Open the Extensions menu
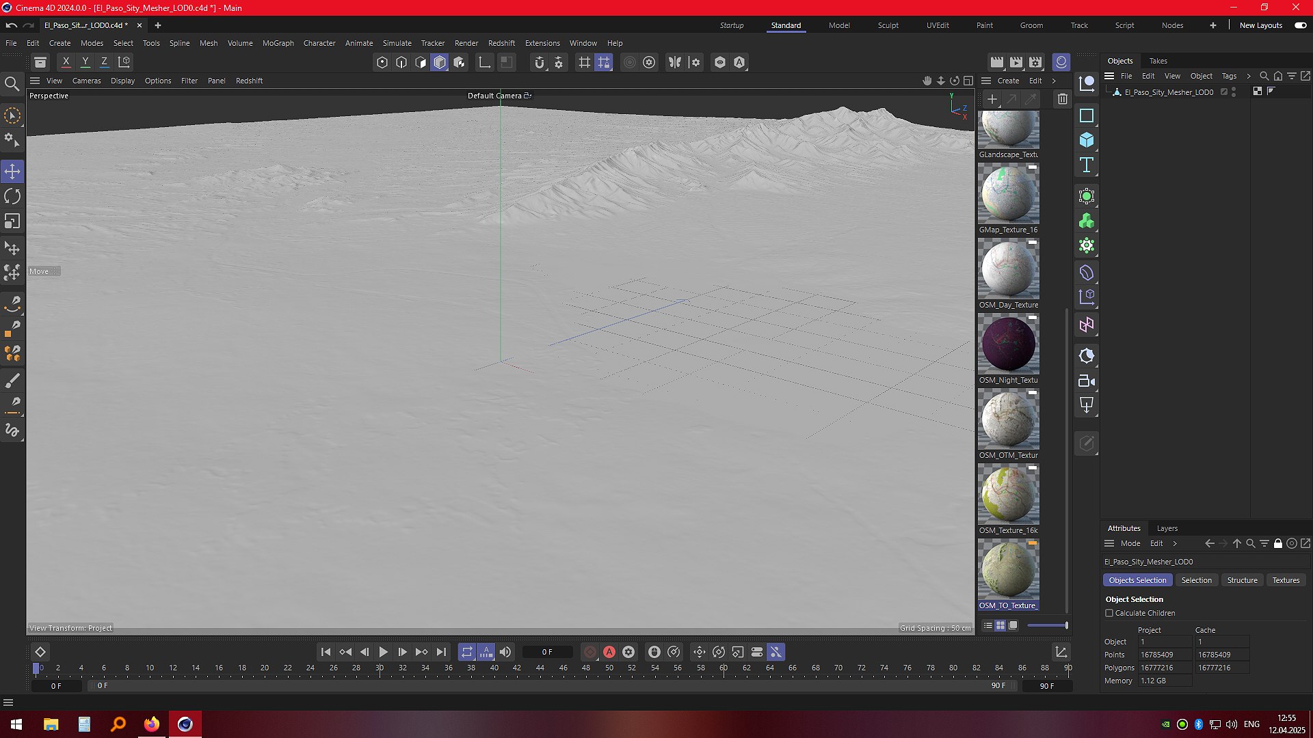 [x=542, y=43]
